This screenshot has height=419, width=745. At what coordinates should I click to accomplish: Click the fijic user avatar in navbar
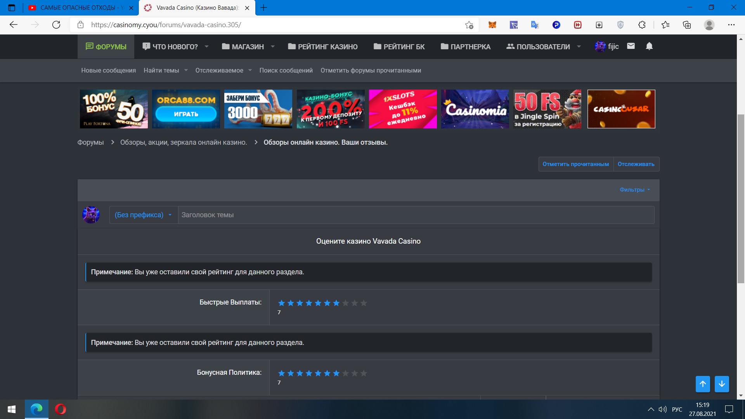coord(600,47)
